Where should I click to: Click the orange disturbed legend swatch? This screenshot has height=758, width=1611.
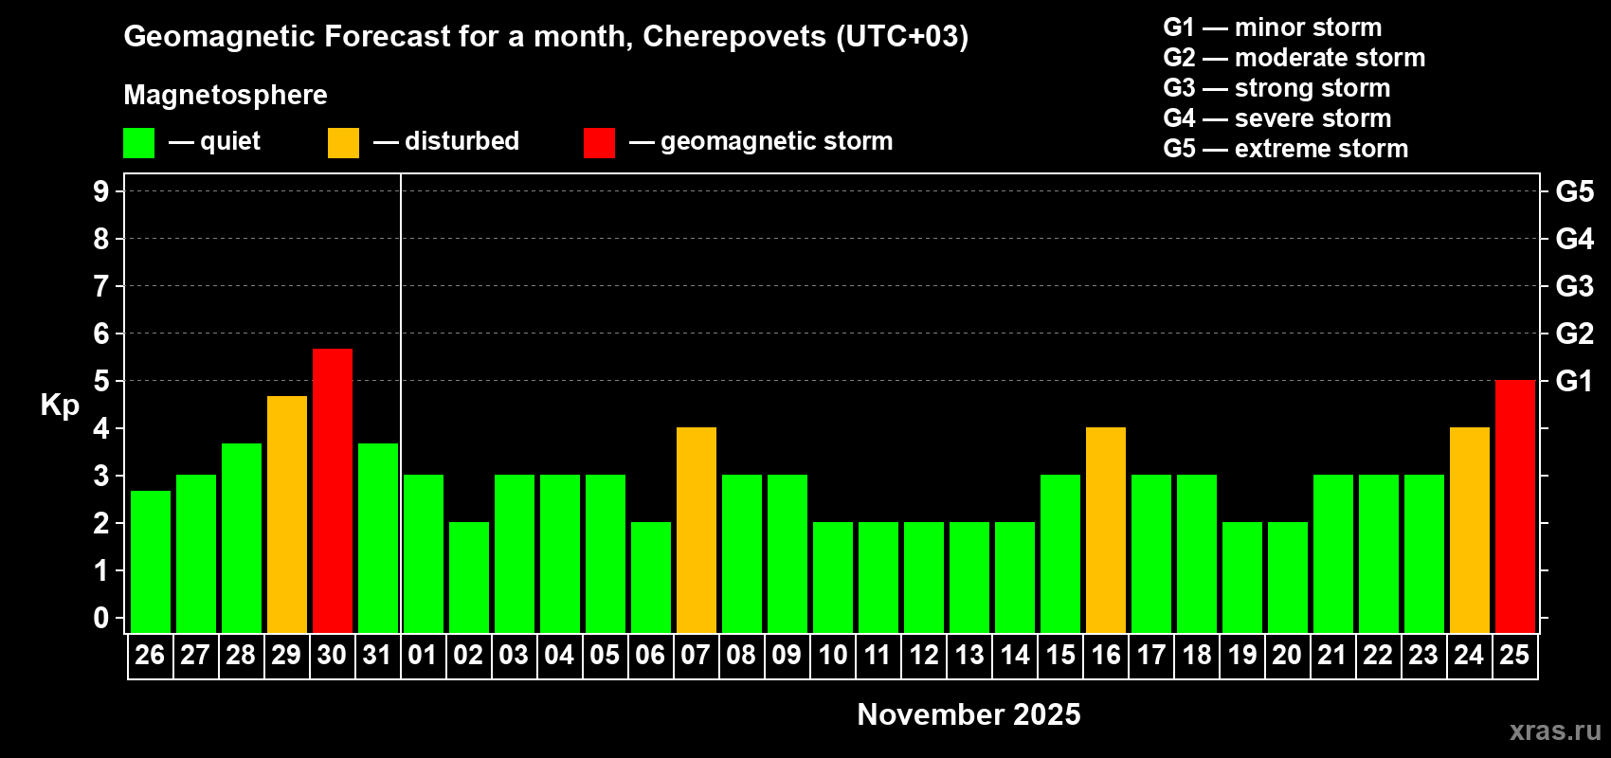tap(343, 143)
